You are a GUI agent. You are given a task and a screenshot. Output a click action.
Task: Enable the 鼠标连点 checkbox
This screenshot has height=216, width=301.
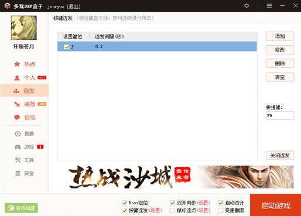[x=172, y=210]
